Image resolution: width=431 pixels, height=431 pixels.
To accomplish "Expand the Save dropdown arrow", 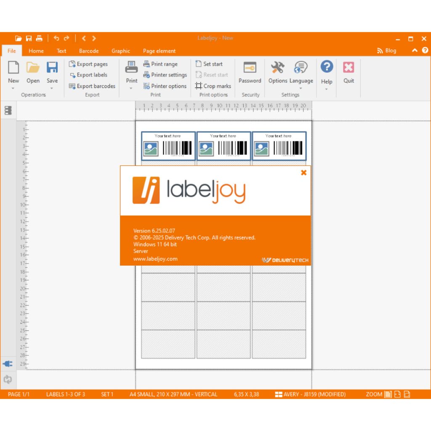I will click(52, 88).
